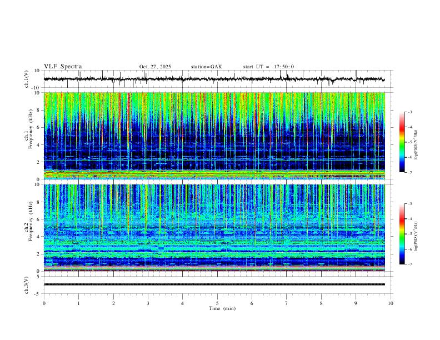Click the "station=GAK" label
This screenshot has height=340, width=440.
point(206,67)
